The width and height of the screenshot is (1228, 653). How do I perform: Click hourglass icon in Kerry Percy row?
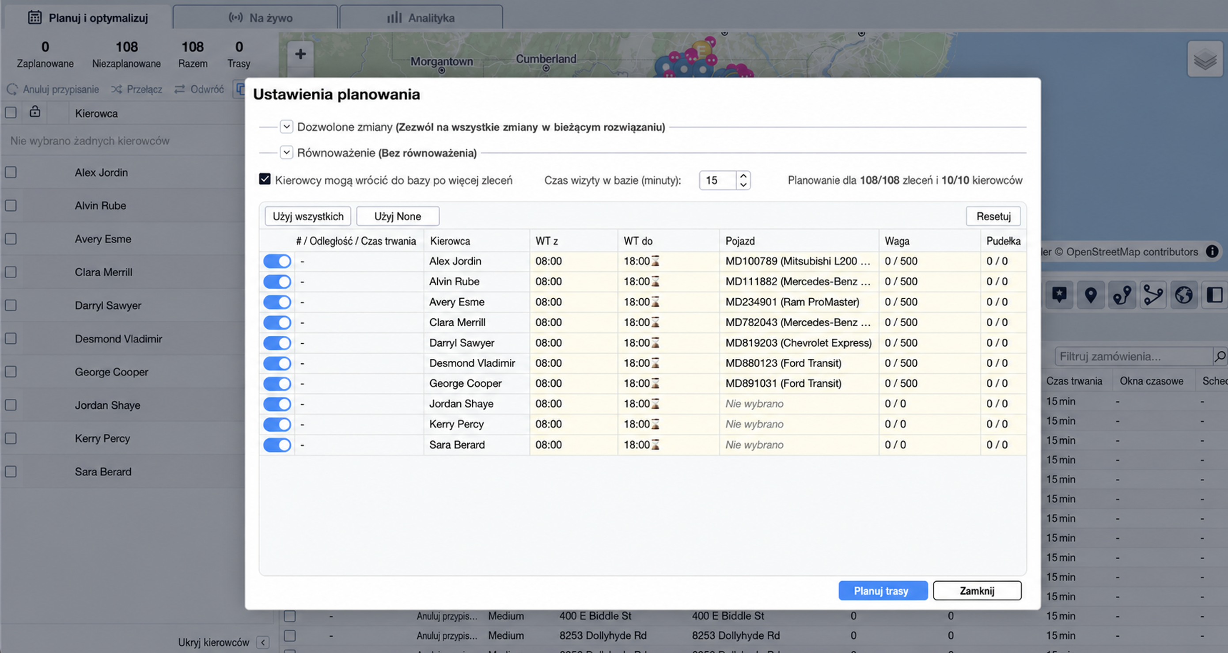click(x=656, y=424)
